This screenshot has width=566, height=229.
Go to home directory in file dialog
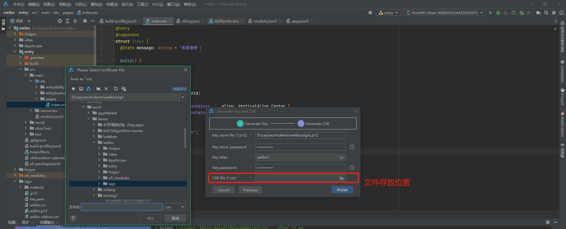tap(73, 89)
